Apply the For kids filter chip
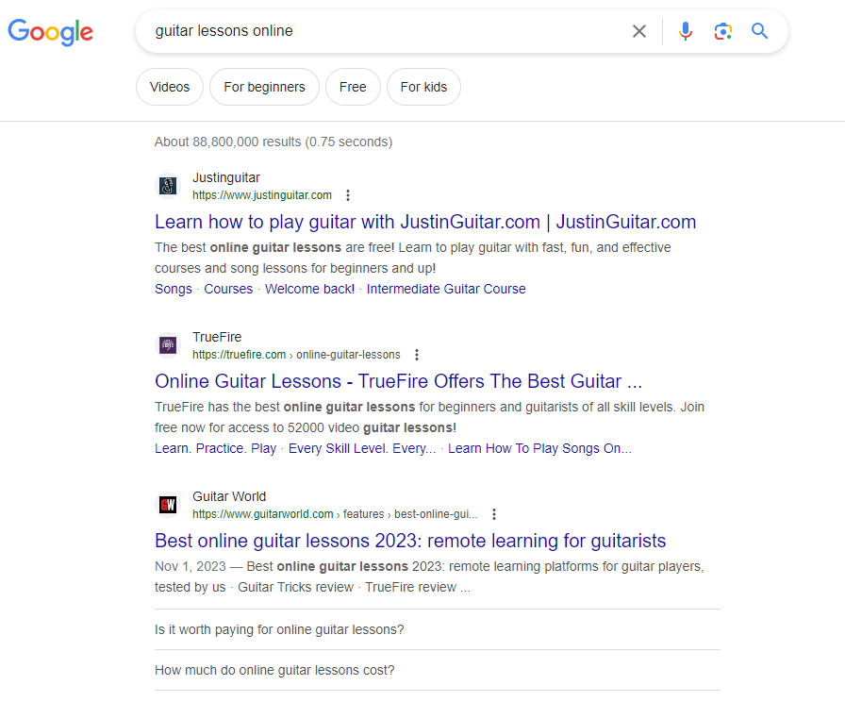Viewport: 845px width, 702px height. click(423, 87)
